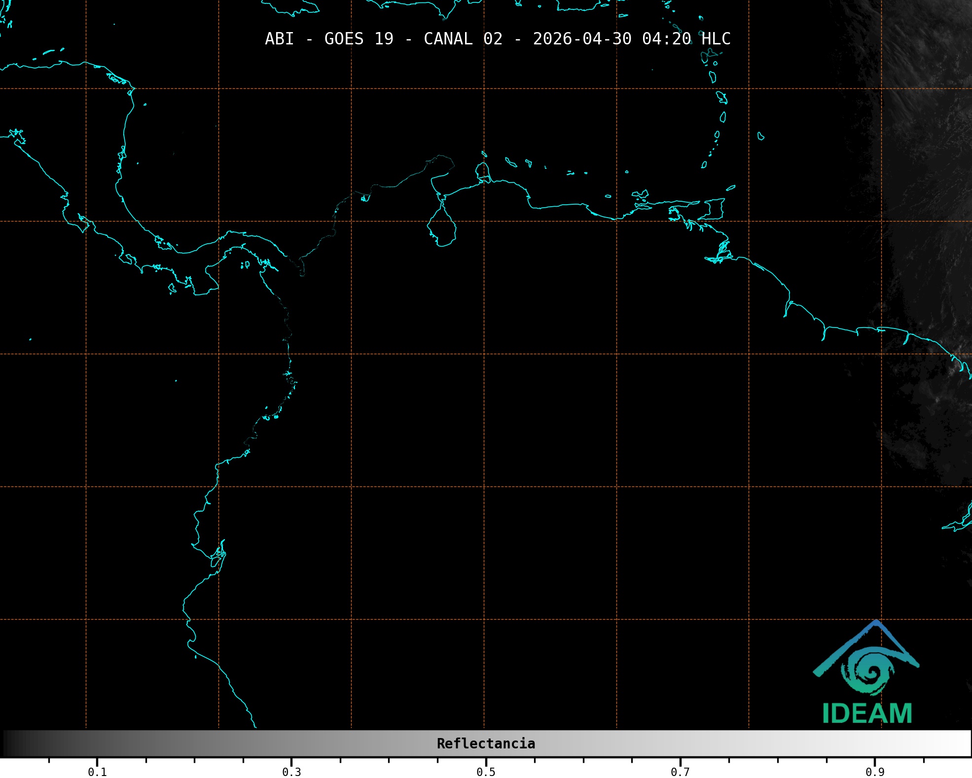The width and height of the screenshot is (972, 778).
Task: Click the date 2026-04-30 in the title
Action: [582, 39]
